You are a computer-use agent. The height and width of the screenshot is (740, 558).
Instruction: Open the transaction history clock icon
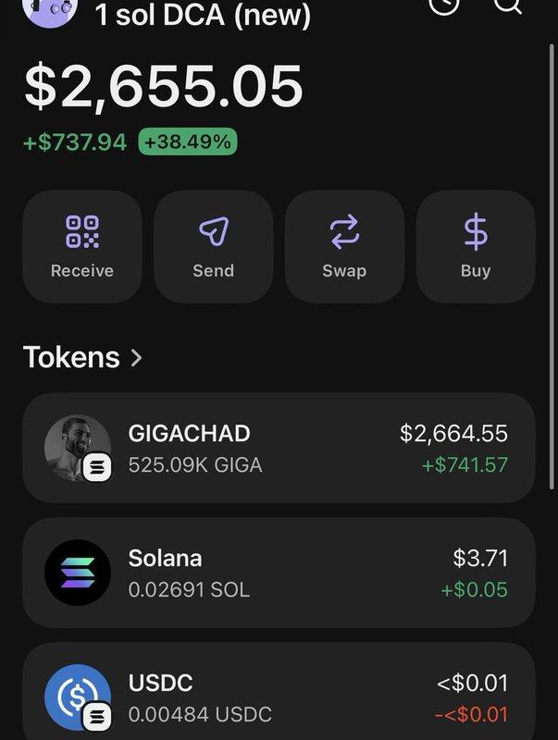(445, 5)
